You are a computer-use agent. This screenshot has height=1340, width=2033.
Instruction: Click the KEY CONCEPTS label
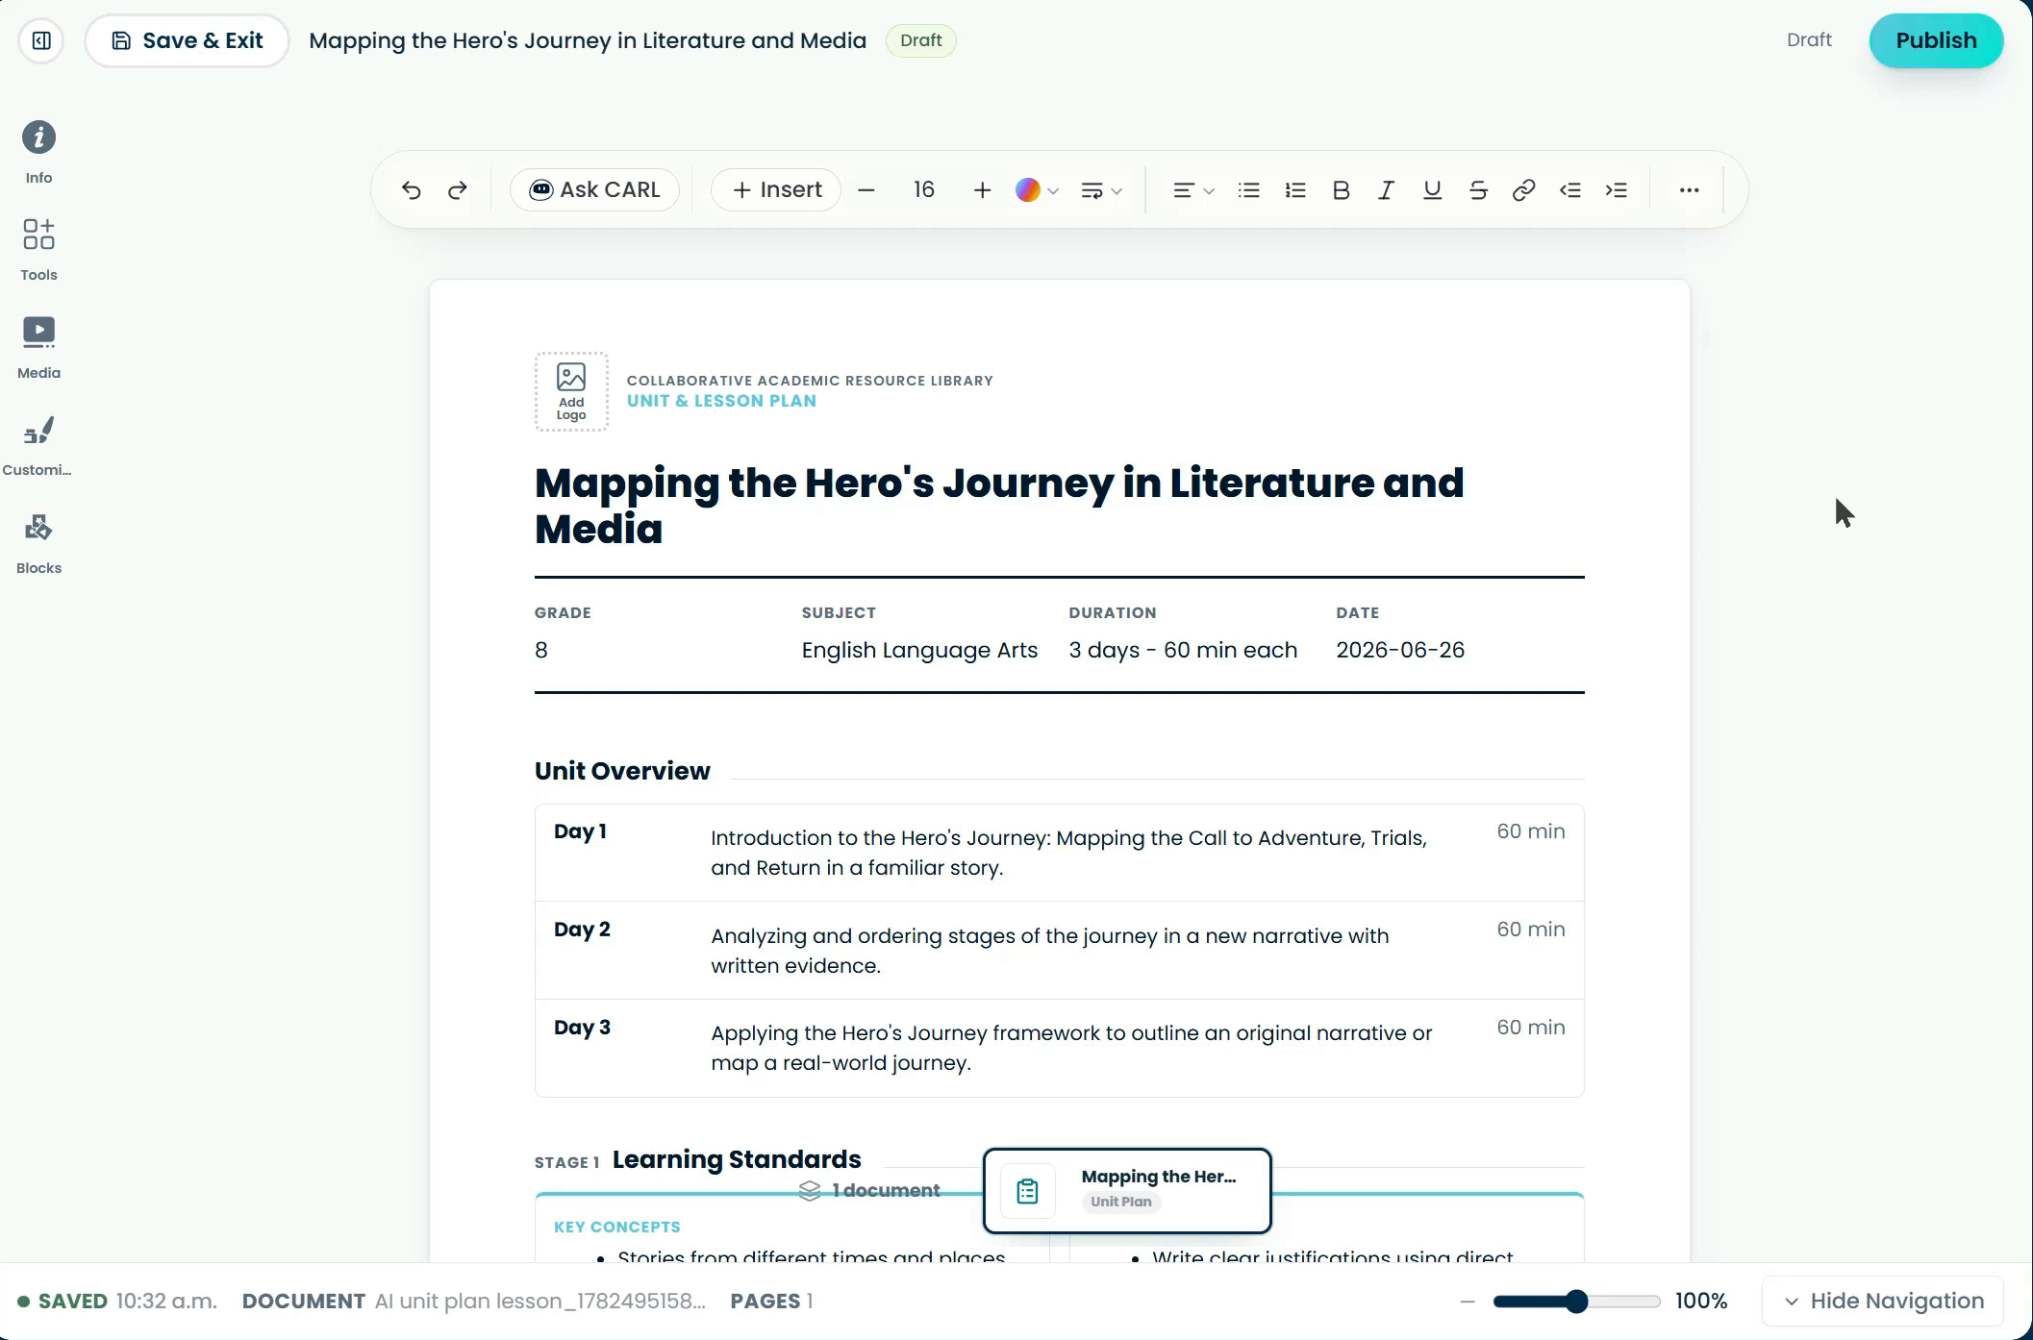coord(617,1228)
